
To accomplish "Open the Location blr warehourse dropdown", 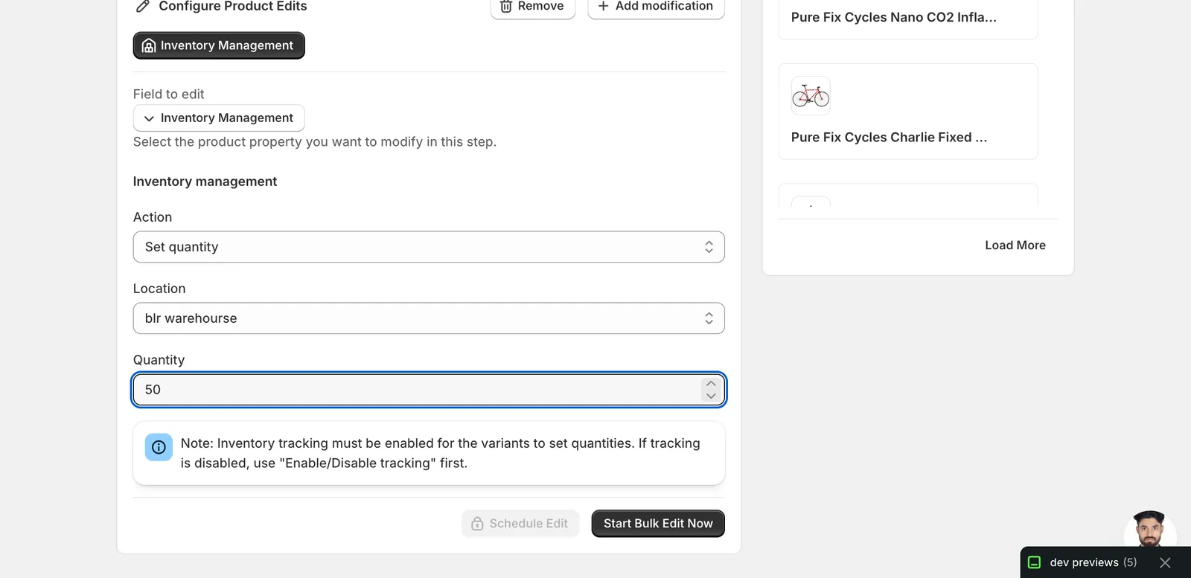I will [429, 318].
